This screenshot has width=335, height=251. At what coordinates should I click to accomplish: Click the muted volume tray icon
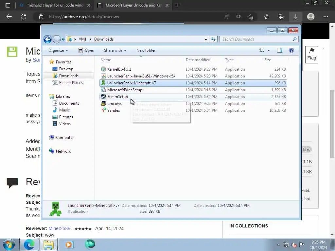(294, 245)
